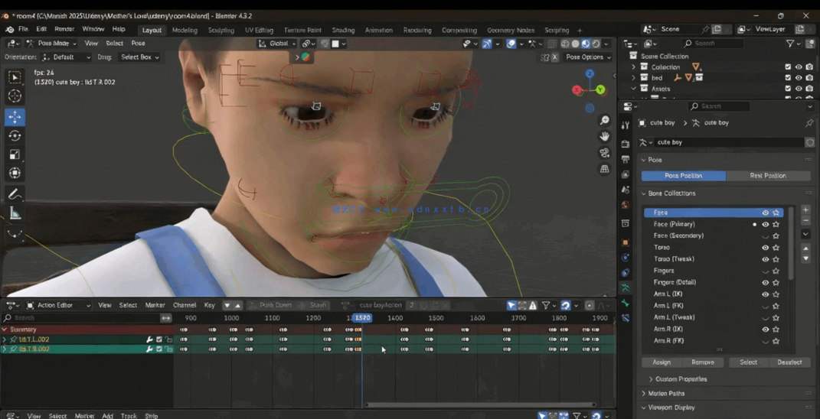Switch to the Animation workspace tab
This screenshot has height=419, width=820.
point(379,31)
